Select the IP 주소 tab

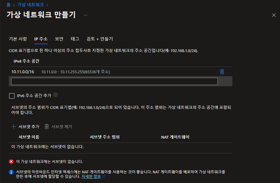pyautogui.click(x=41, y=39)
